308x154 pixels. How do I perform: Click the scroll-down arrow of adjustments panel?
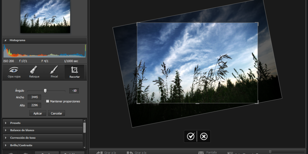85,147
